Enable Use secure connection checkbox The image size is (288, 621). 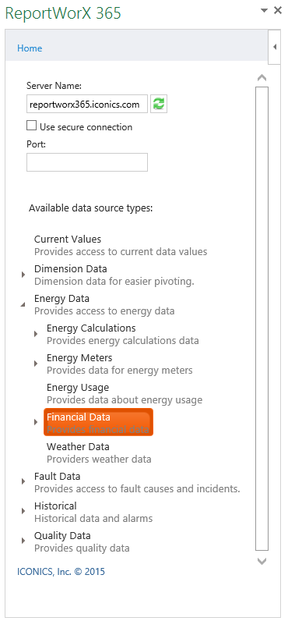(x=31, y=126)
